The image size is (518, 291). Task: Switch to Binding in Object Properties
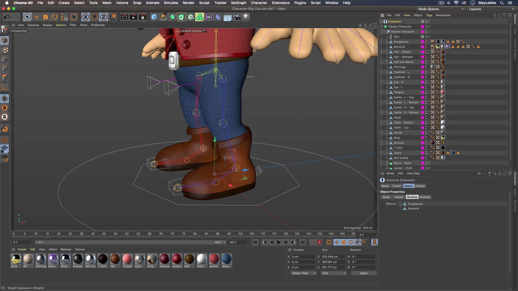(x=412, y=197)
